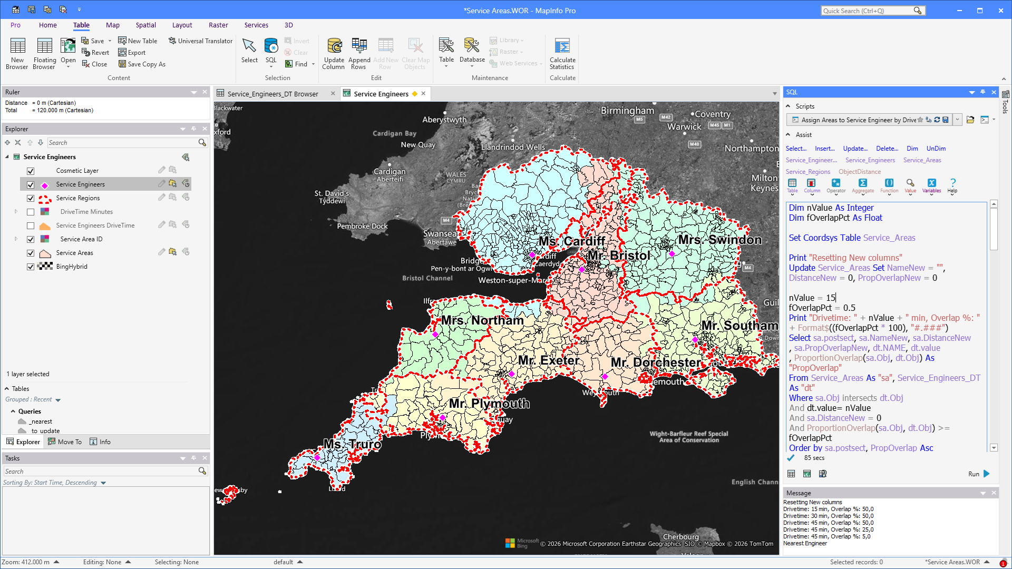Open the Service_Engineers_DT Browser tab
This screenshot has height=569, width=1012.
[273, 94]
